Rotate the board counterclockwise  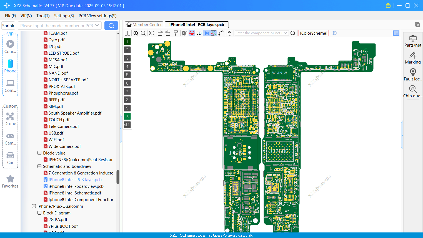tap(160, 33)
